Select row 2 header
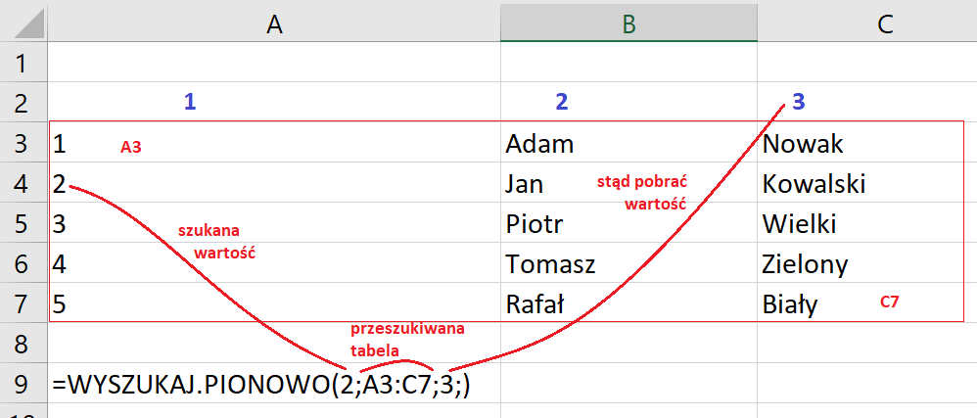The height and width of the screenshot is (418, 977). pos(23,102)
